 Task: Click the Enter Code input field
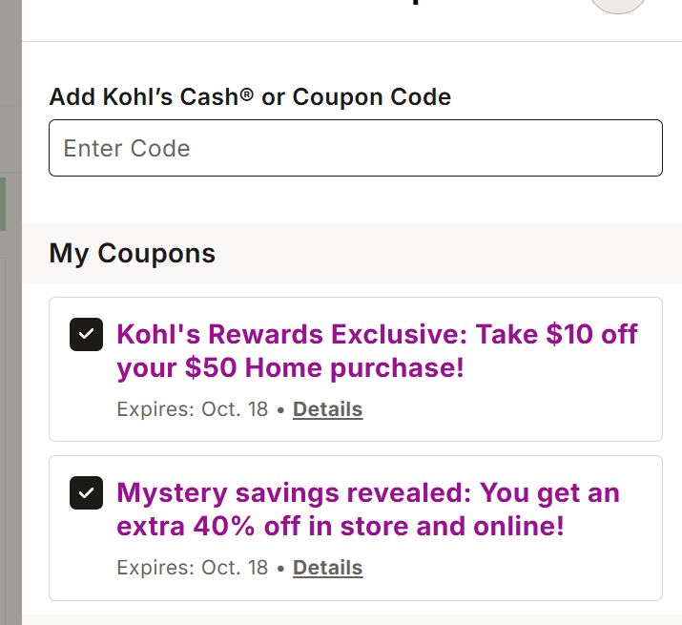(x=356, y=148)
